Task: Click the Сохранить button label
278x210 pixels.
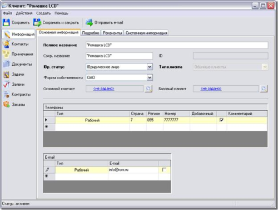Action: tap(21, 23)
